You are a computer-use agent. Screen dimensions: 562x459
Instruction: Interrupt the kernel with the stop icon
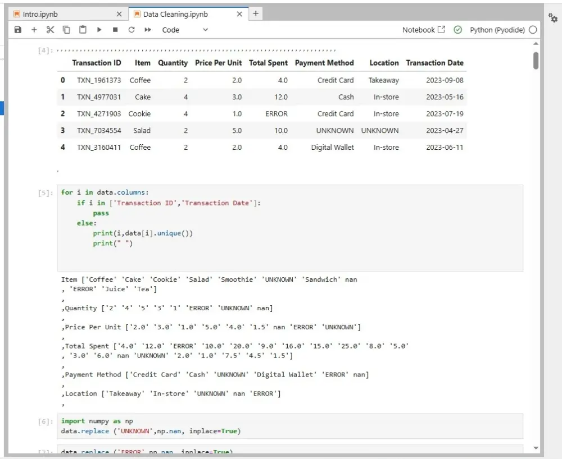coord(115,30)
